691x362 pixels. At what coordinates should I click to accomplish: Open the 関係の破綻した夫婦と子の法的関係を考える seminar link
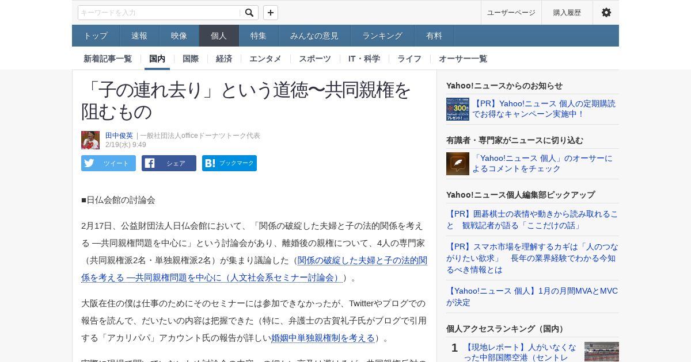click(x=254, y=269)
